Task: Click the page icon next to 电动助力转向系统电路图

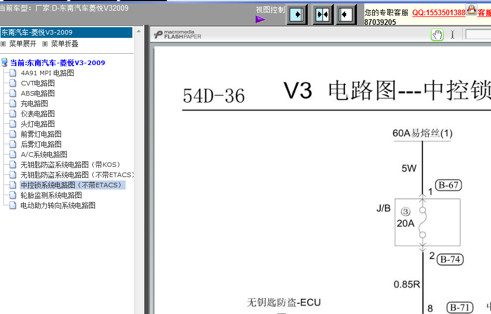Action: (13, 205)
